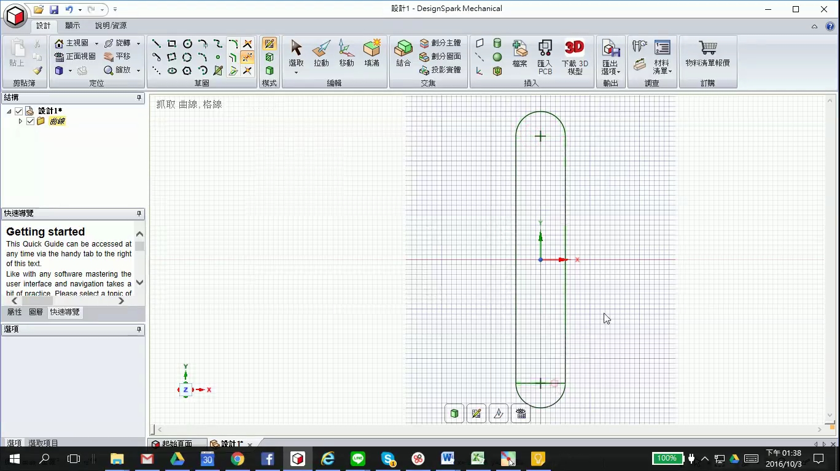Collapse the 設計1* tree node
Screen dimensions: 840x471
[9, 111]
